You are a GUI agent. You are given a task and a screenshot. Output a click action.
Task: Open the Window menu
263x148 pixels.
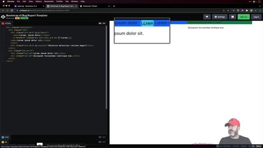coord(74,1)
